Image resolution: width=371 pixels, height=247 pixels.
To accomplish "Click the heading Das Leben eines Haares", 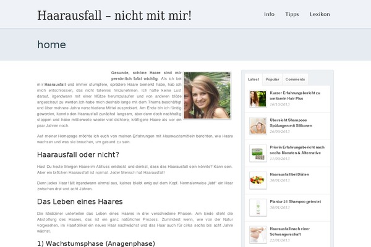I will coord(80,202).
